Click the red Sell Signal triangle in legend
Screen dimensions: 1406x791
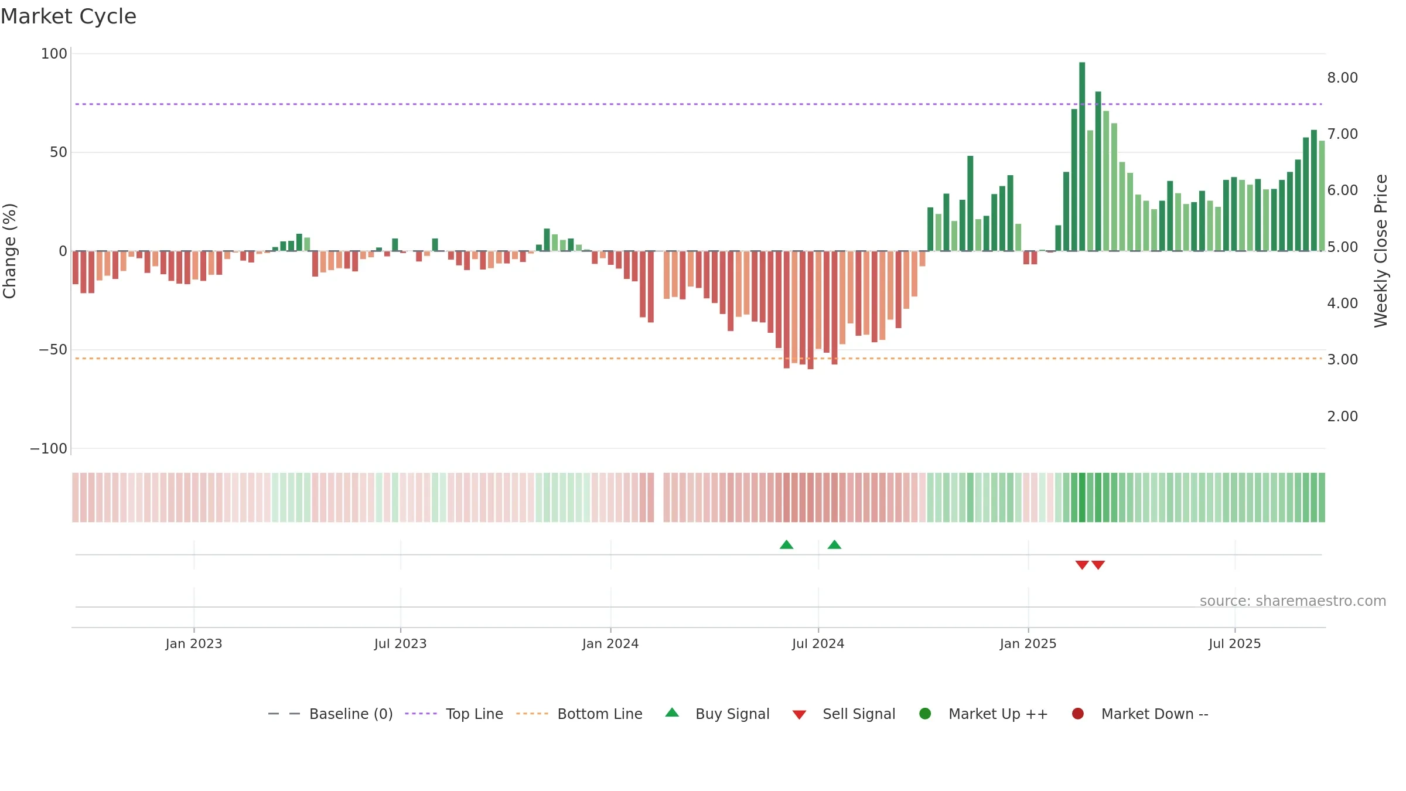(799, 715)
